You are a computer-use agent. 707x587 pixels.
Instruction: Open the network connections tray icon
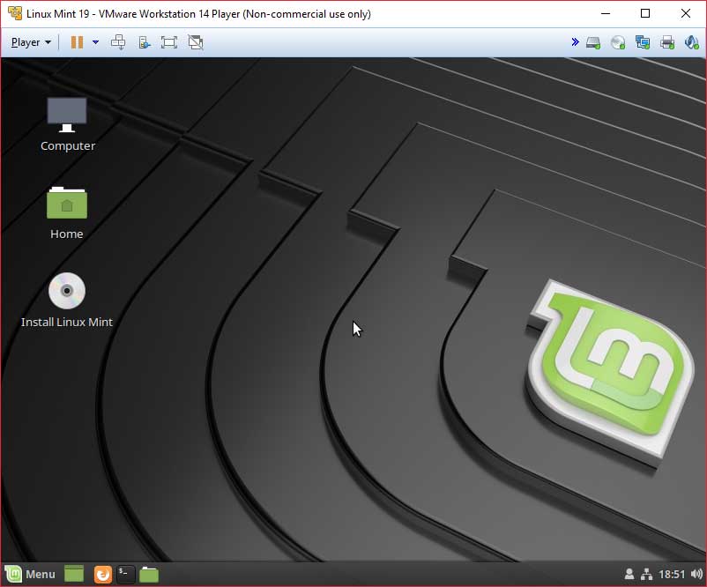coord(646,574)
